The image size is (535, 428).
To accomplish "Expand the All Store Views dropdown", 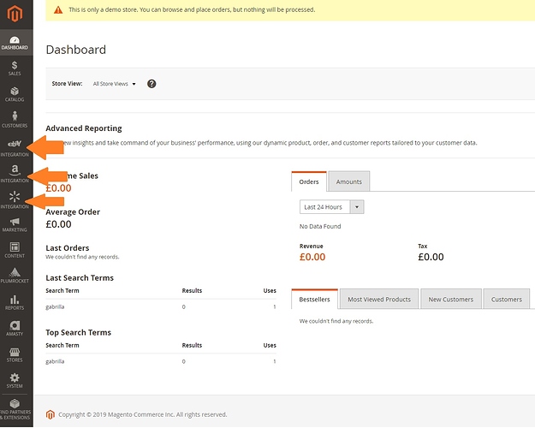I will click(115, 84).
